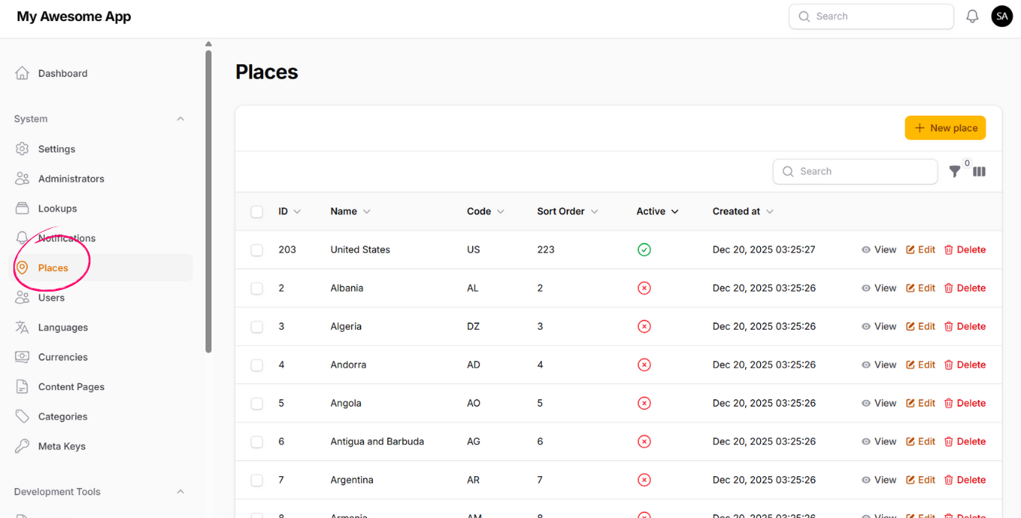Click the Meta Keys key icon
This screenshot has height=518, width=1021.
[22, 446]
